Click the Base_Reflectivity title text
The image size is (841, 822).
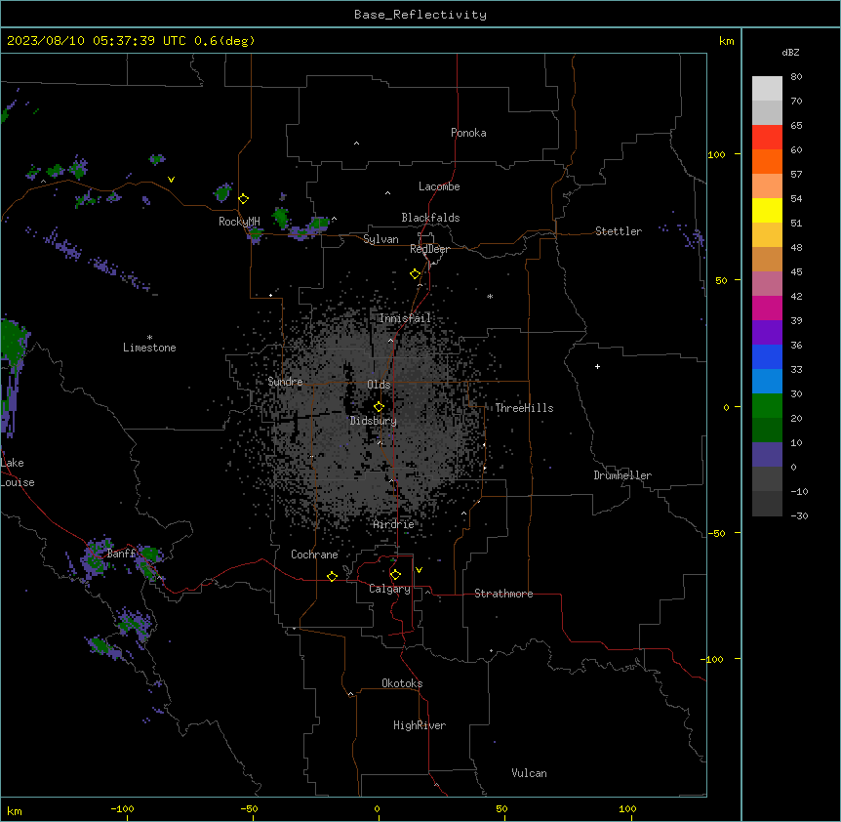click(420, 15)
